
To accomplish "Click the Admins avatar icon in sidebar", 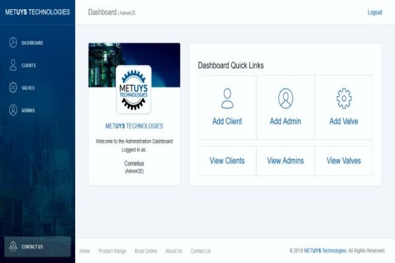I will (13, 110).
